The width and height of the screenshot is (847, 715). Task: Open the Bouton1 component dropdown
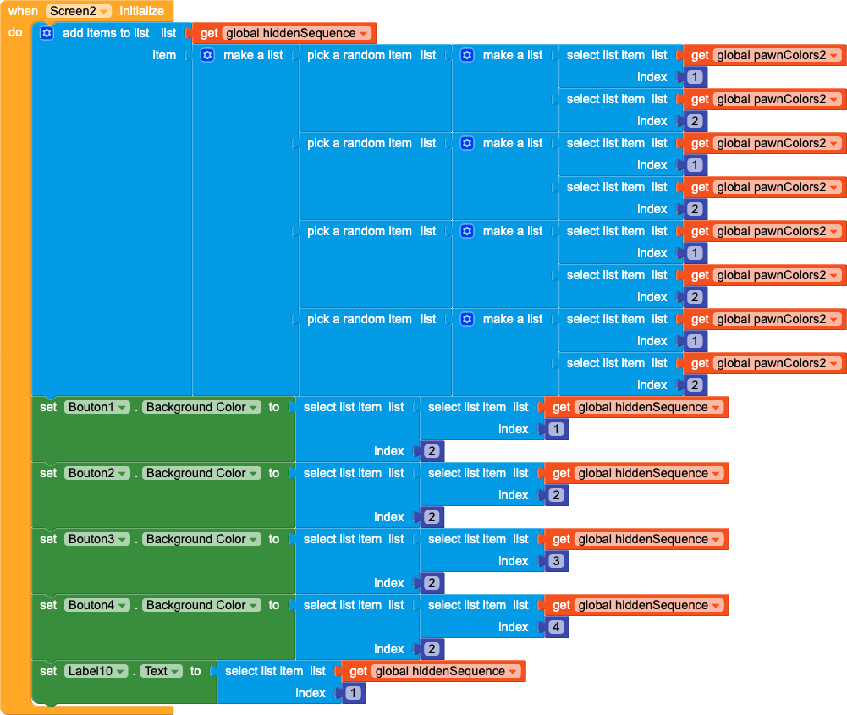pyautogui.click(x=123, y=407)
